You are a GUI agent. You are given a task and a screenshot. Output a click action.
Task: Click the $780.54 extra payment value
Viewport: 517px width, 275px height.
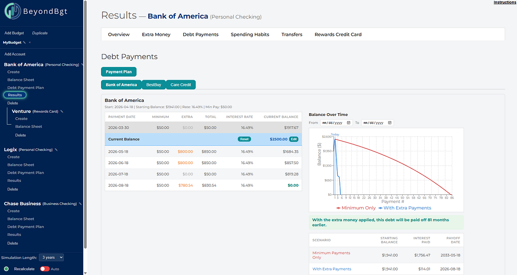pyautogui.click(x=185, y=186)
